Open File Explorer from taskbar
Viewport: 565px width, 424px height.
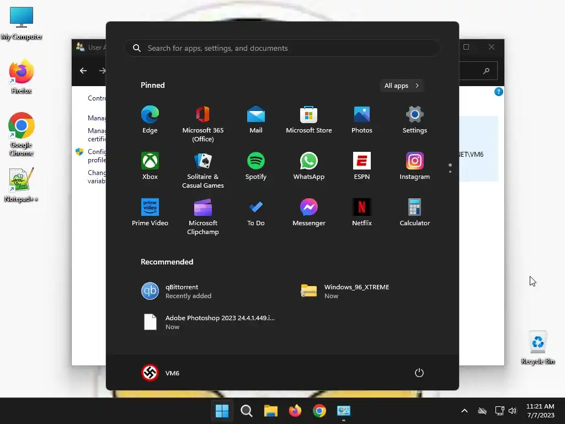(x=270, y=411)
